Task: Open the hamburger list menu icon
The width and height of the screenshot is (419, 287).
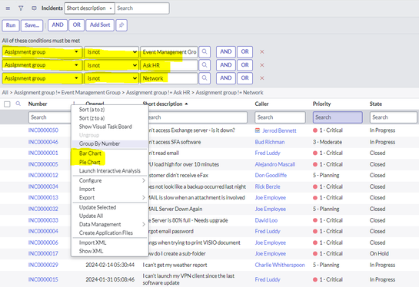Action: [x=8, y=8]
